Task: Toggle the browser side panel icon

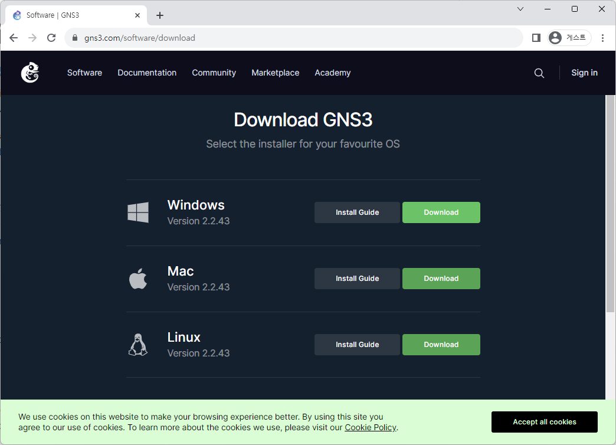Action: pyautogui.click(x=536, y=38)
